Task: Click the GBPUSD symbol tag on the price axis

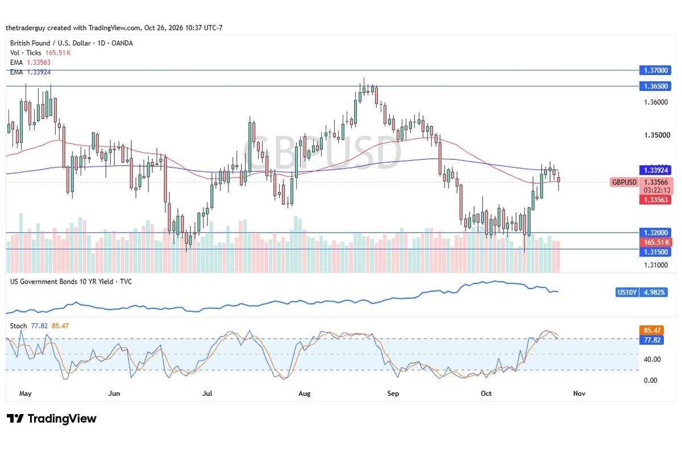Action: 624,183
